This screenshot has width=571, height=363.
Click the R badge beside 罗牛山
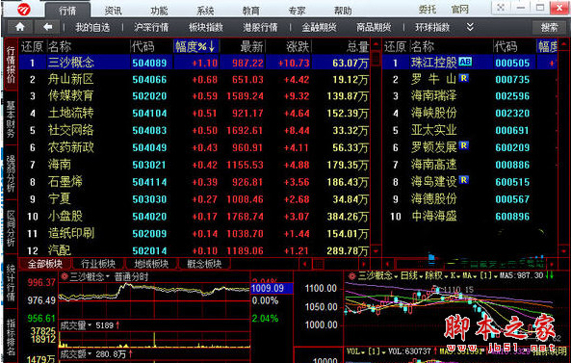(463, 78)
